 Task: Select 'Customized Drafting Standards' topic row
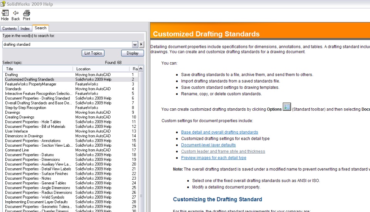[x=71, y=79]
